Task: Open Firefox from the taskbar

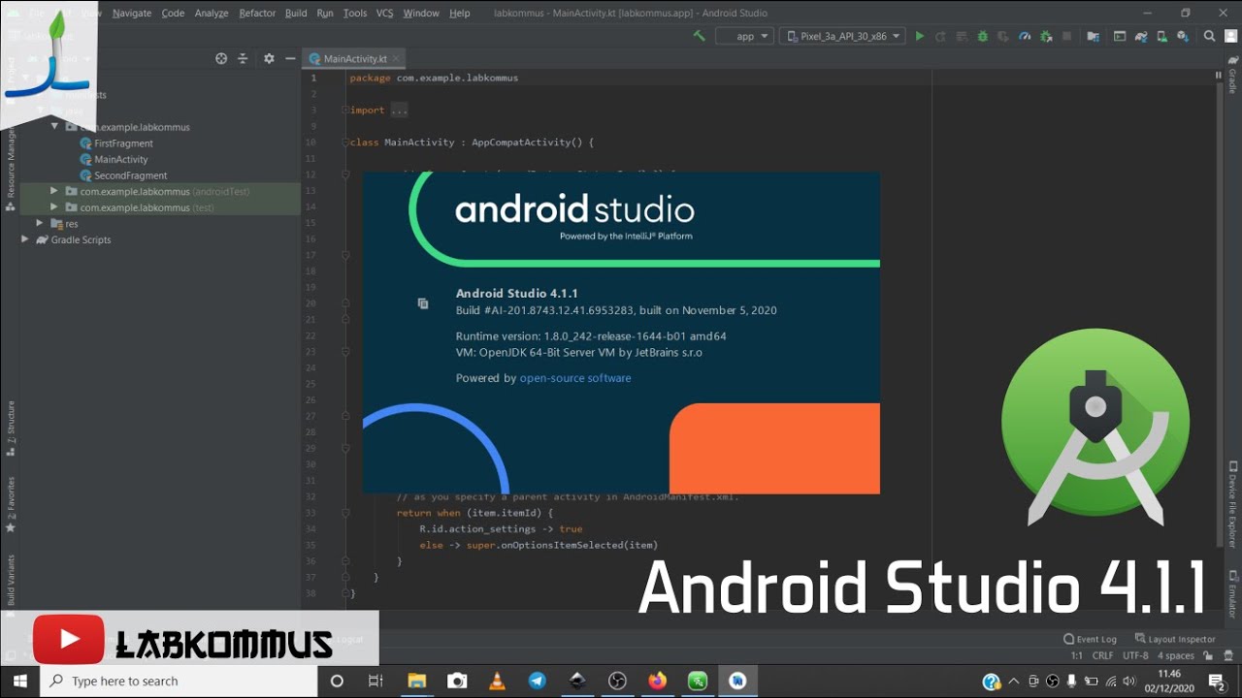Action: point(657,681)
